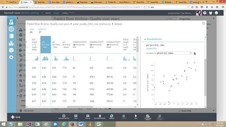The width and height of the screenshot is (226, 127).
Task: Click the horizontal scrollbar of the data table
Action: (x=80, y=107)
